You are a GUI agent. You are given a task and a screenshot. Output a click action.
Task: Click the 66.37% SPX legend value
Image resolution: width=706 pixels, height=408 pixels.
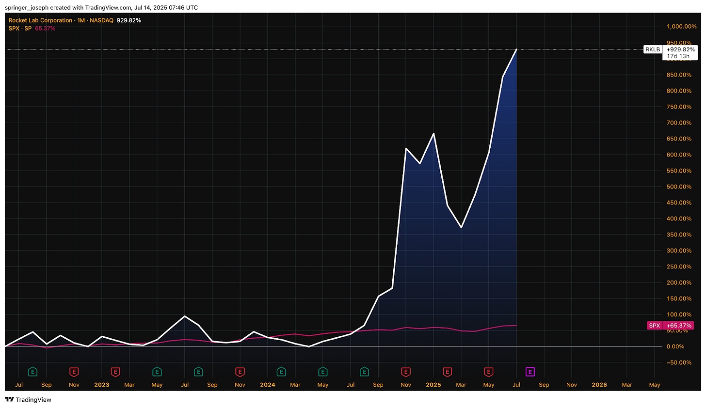45,29
